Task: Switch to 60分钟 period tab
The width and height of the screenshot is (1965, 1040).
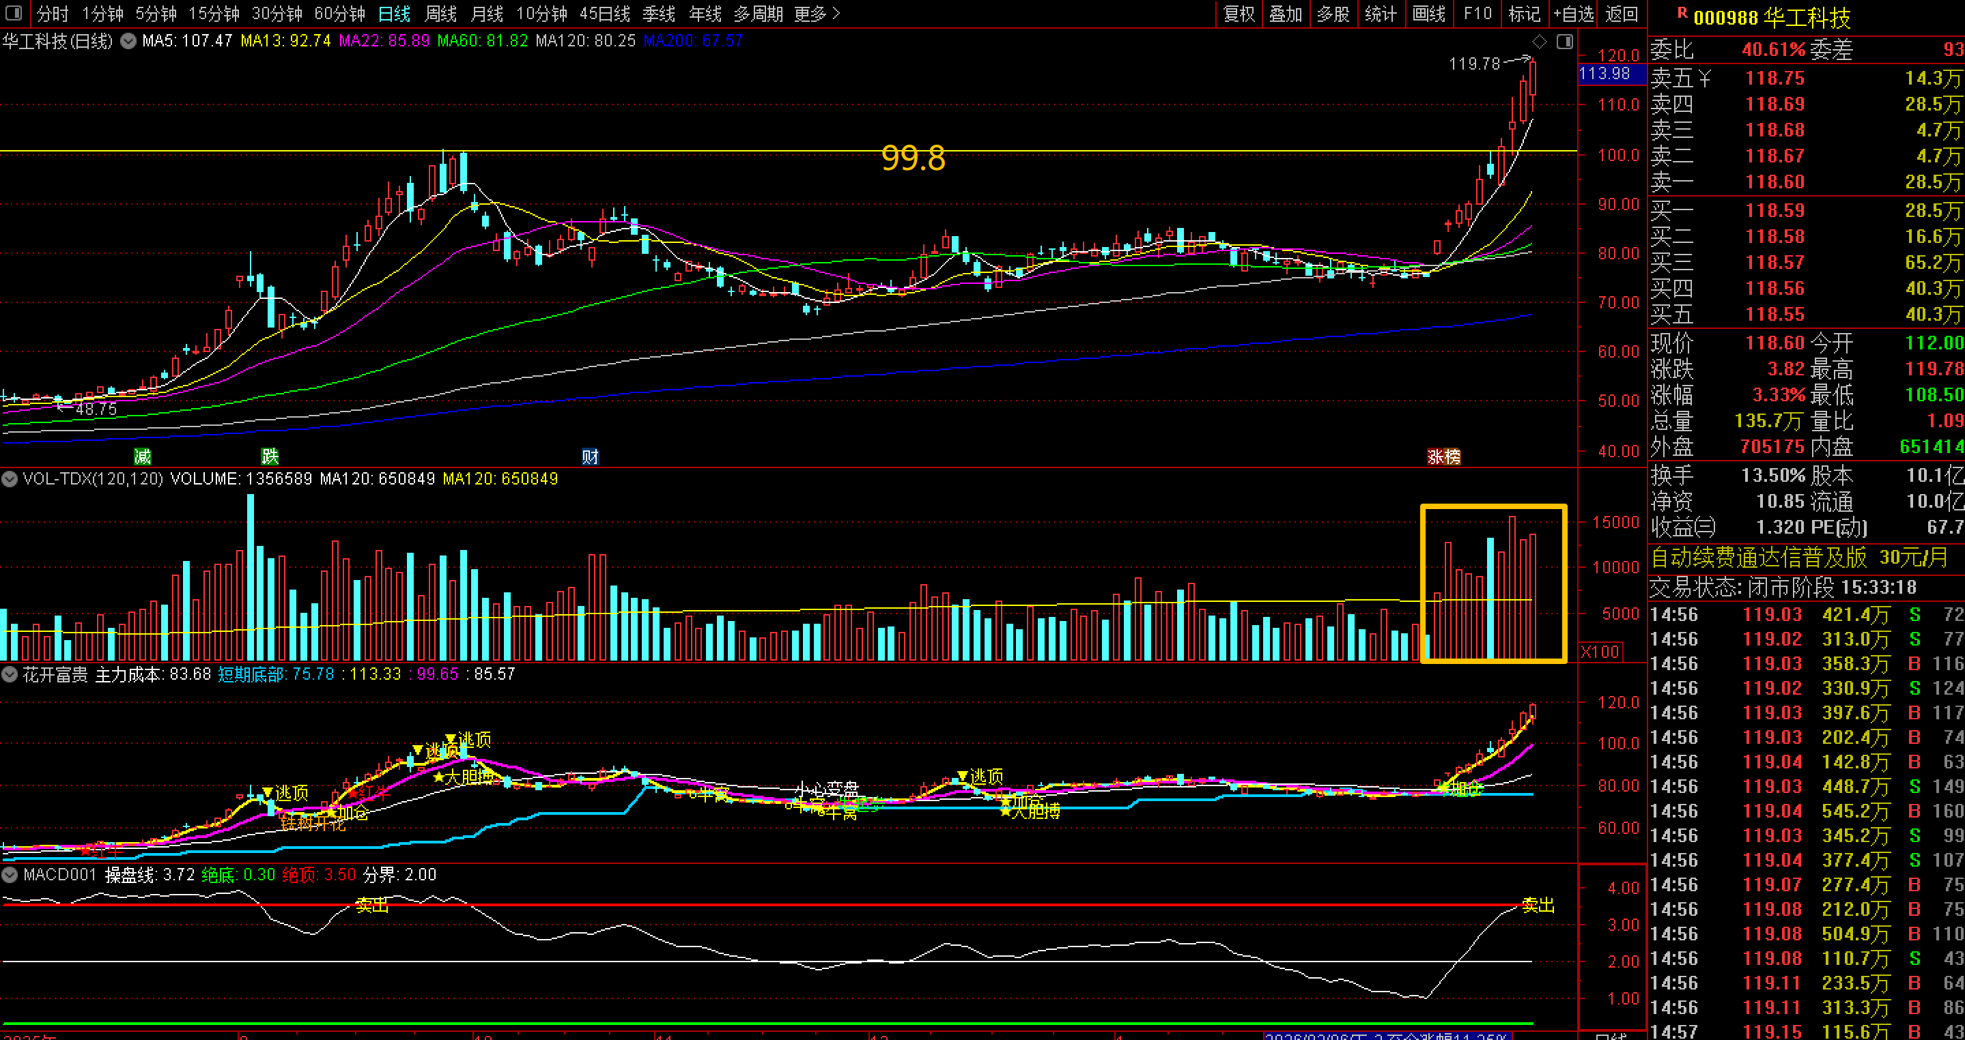Action: [x=339, y=14]
